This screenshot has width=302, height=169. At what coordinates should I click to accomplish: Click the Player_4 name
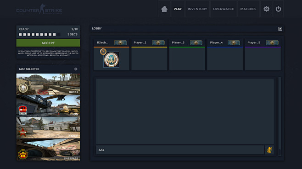[216, 42]
